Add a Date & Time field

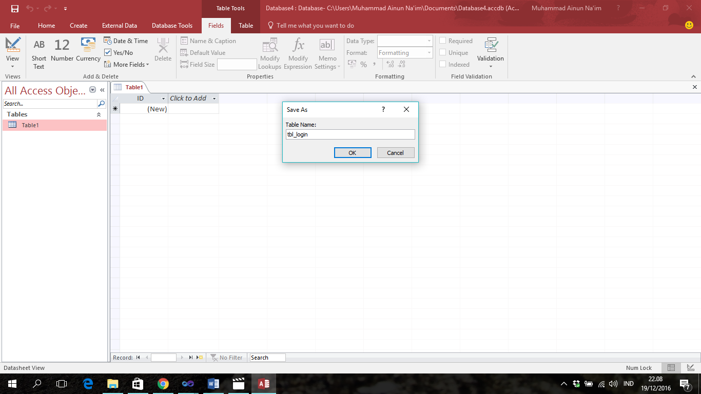(126, 41)
